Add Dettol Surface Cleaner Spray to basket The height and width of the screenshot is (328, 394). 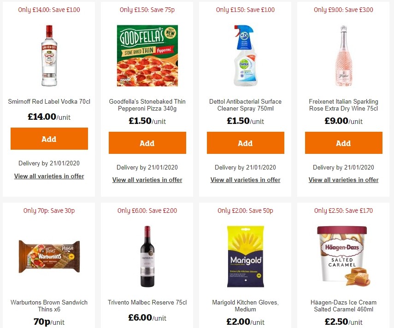pyautogui.click(x=245, y=143)
